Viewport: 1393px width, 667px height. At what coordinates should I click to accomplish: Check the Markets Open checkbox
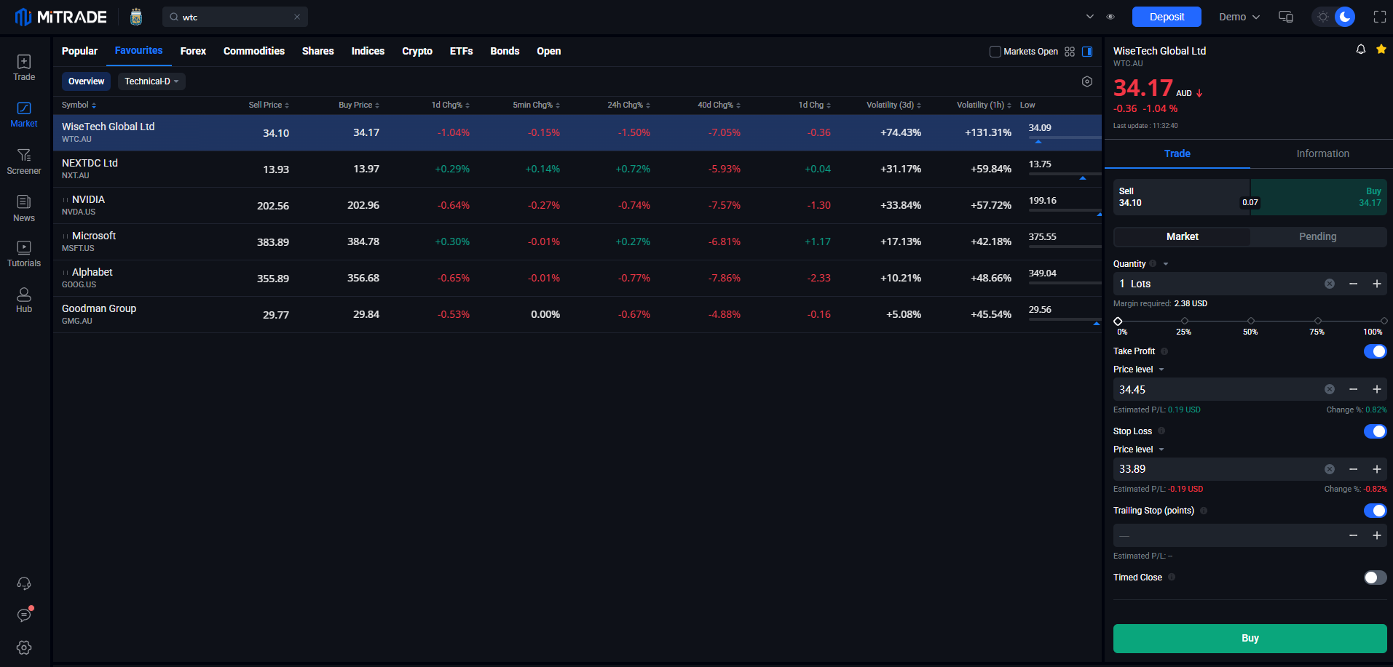995,52
